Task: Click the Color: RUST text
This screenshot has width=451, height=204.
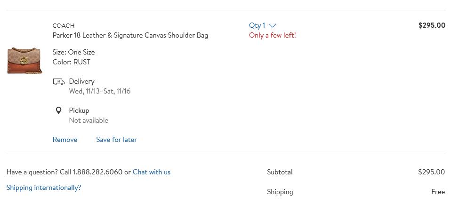Action: tap(72, 62)
